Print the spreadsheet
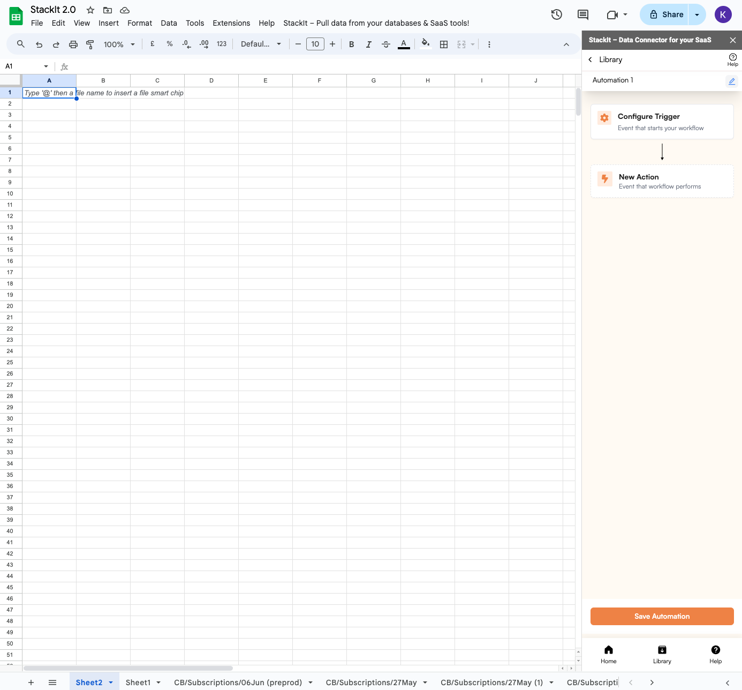 click(73, 44)
